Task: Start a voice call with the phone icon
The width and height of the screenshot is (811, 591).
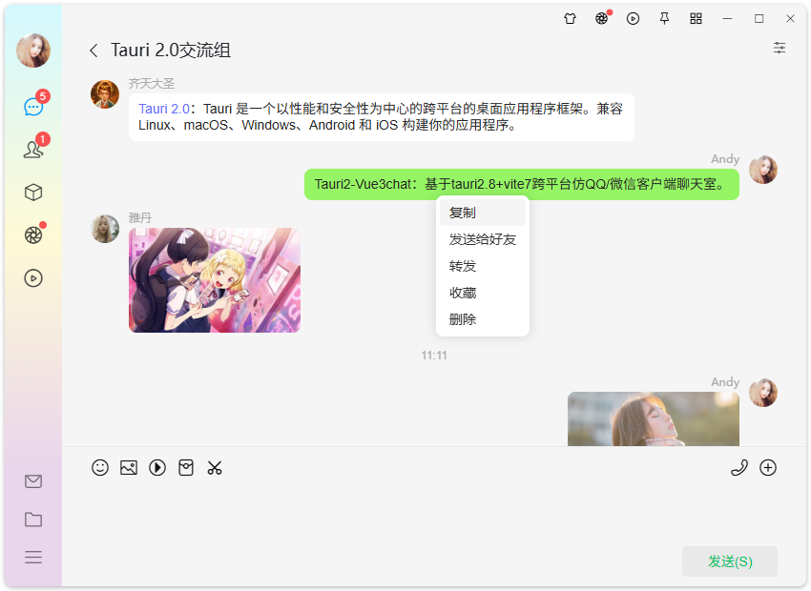Action: point(739,468)
